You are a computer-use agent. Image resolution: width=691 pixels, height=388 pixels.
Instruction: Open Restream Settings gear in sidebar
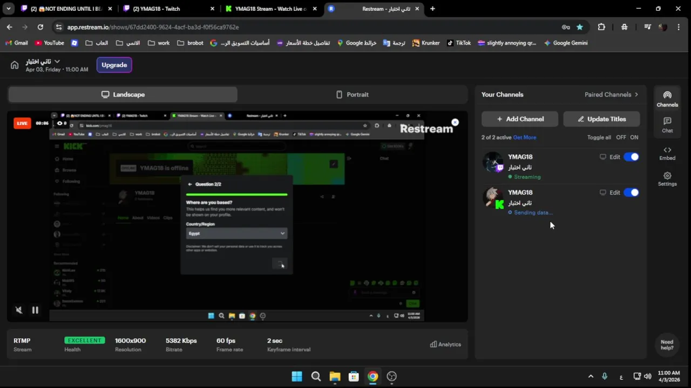tap(667, 179)
